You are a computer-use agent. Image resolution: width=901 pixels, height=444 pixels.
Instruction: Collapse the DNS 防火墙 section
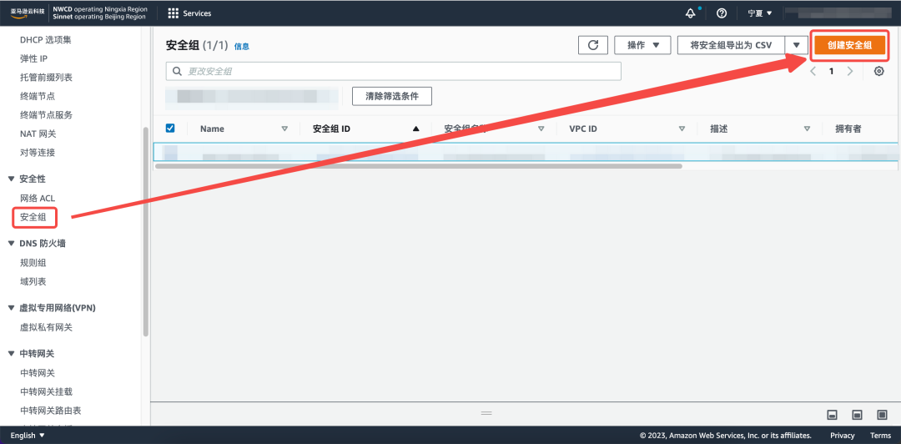coord(11,243)
